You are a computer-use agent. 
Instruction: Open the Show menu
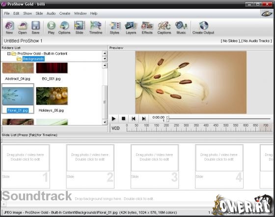(27, 13)
